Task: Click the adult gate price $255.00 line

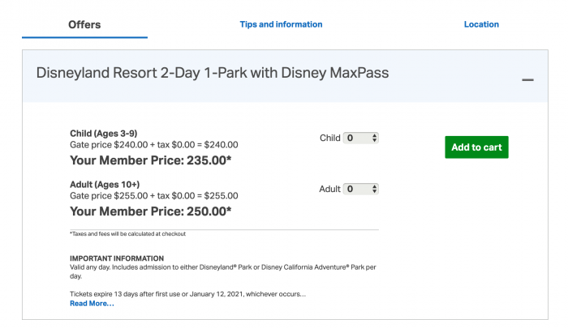Action: click(x=154, y=196)
